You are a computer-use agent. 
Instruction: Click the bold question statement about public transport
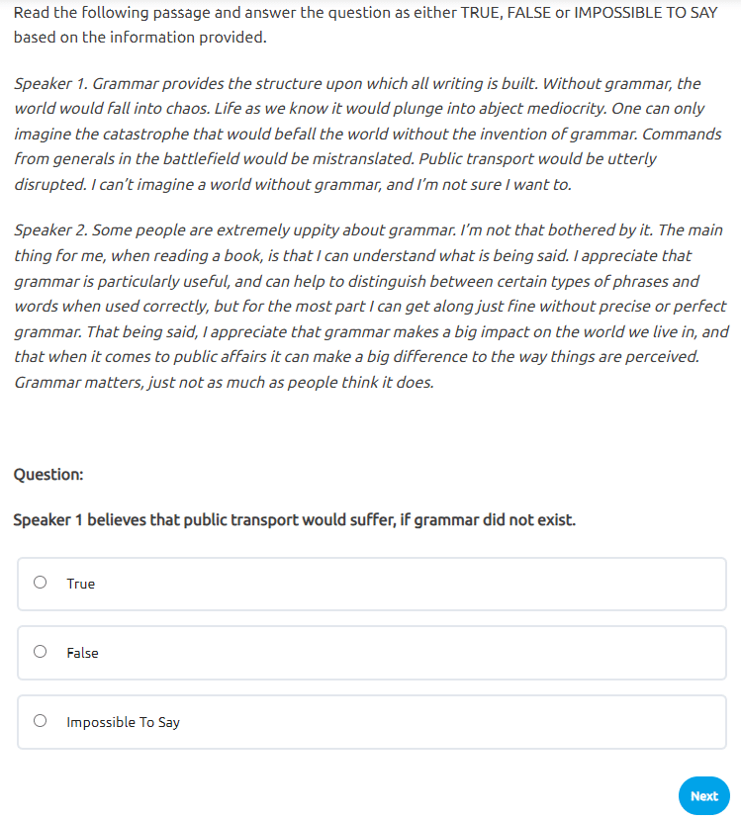point(294,519)
